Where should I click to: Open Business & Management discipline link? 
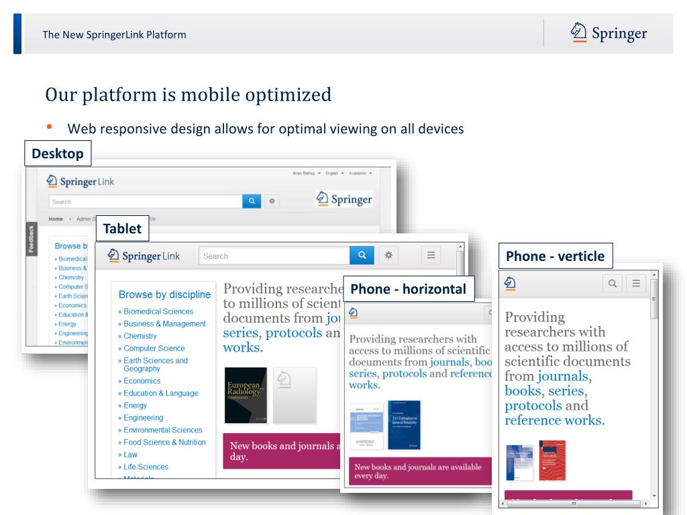pos(164,324)
